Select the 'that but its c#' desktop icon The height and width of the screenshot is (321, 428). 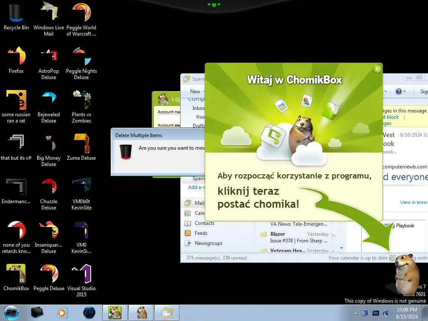(16, 148)
